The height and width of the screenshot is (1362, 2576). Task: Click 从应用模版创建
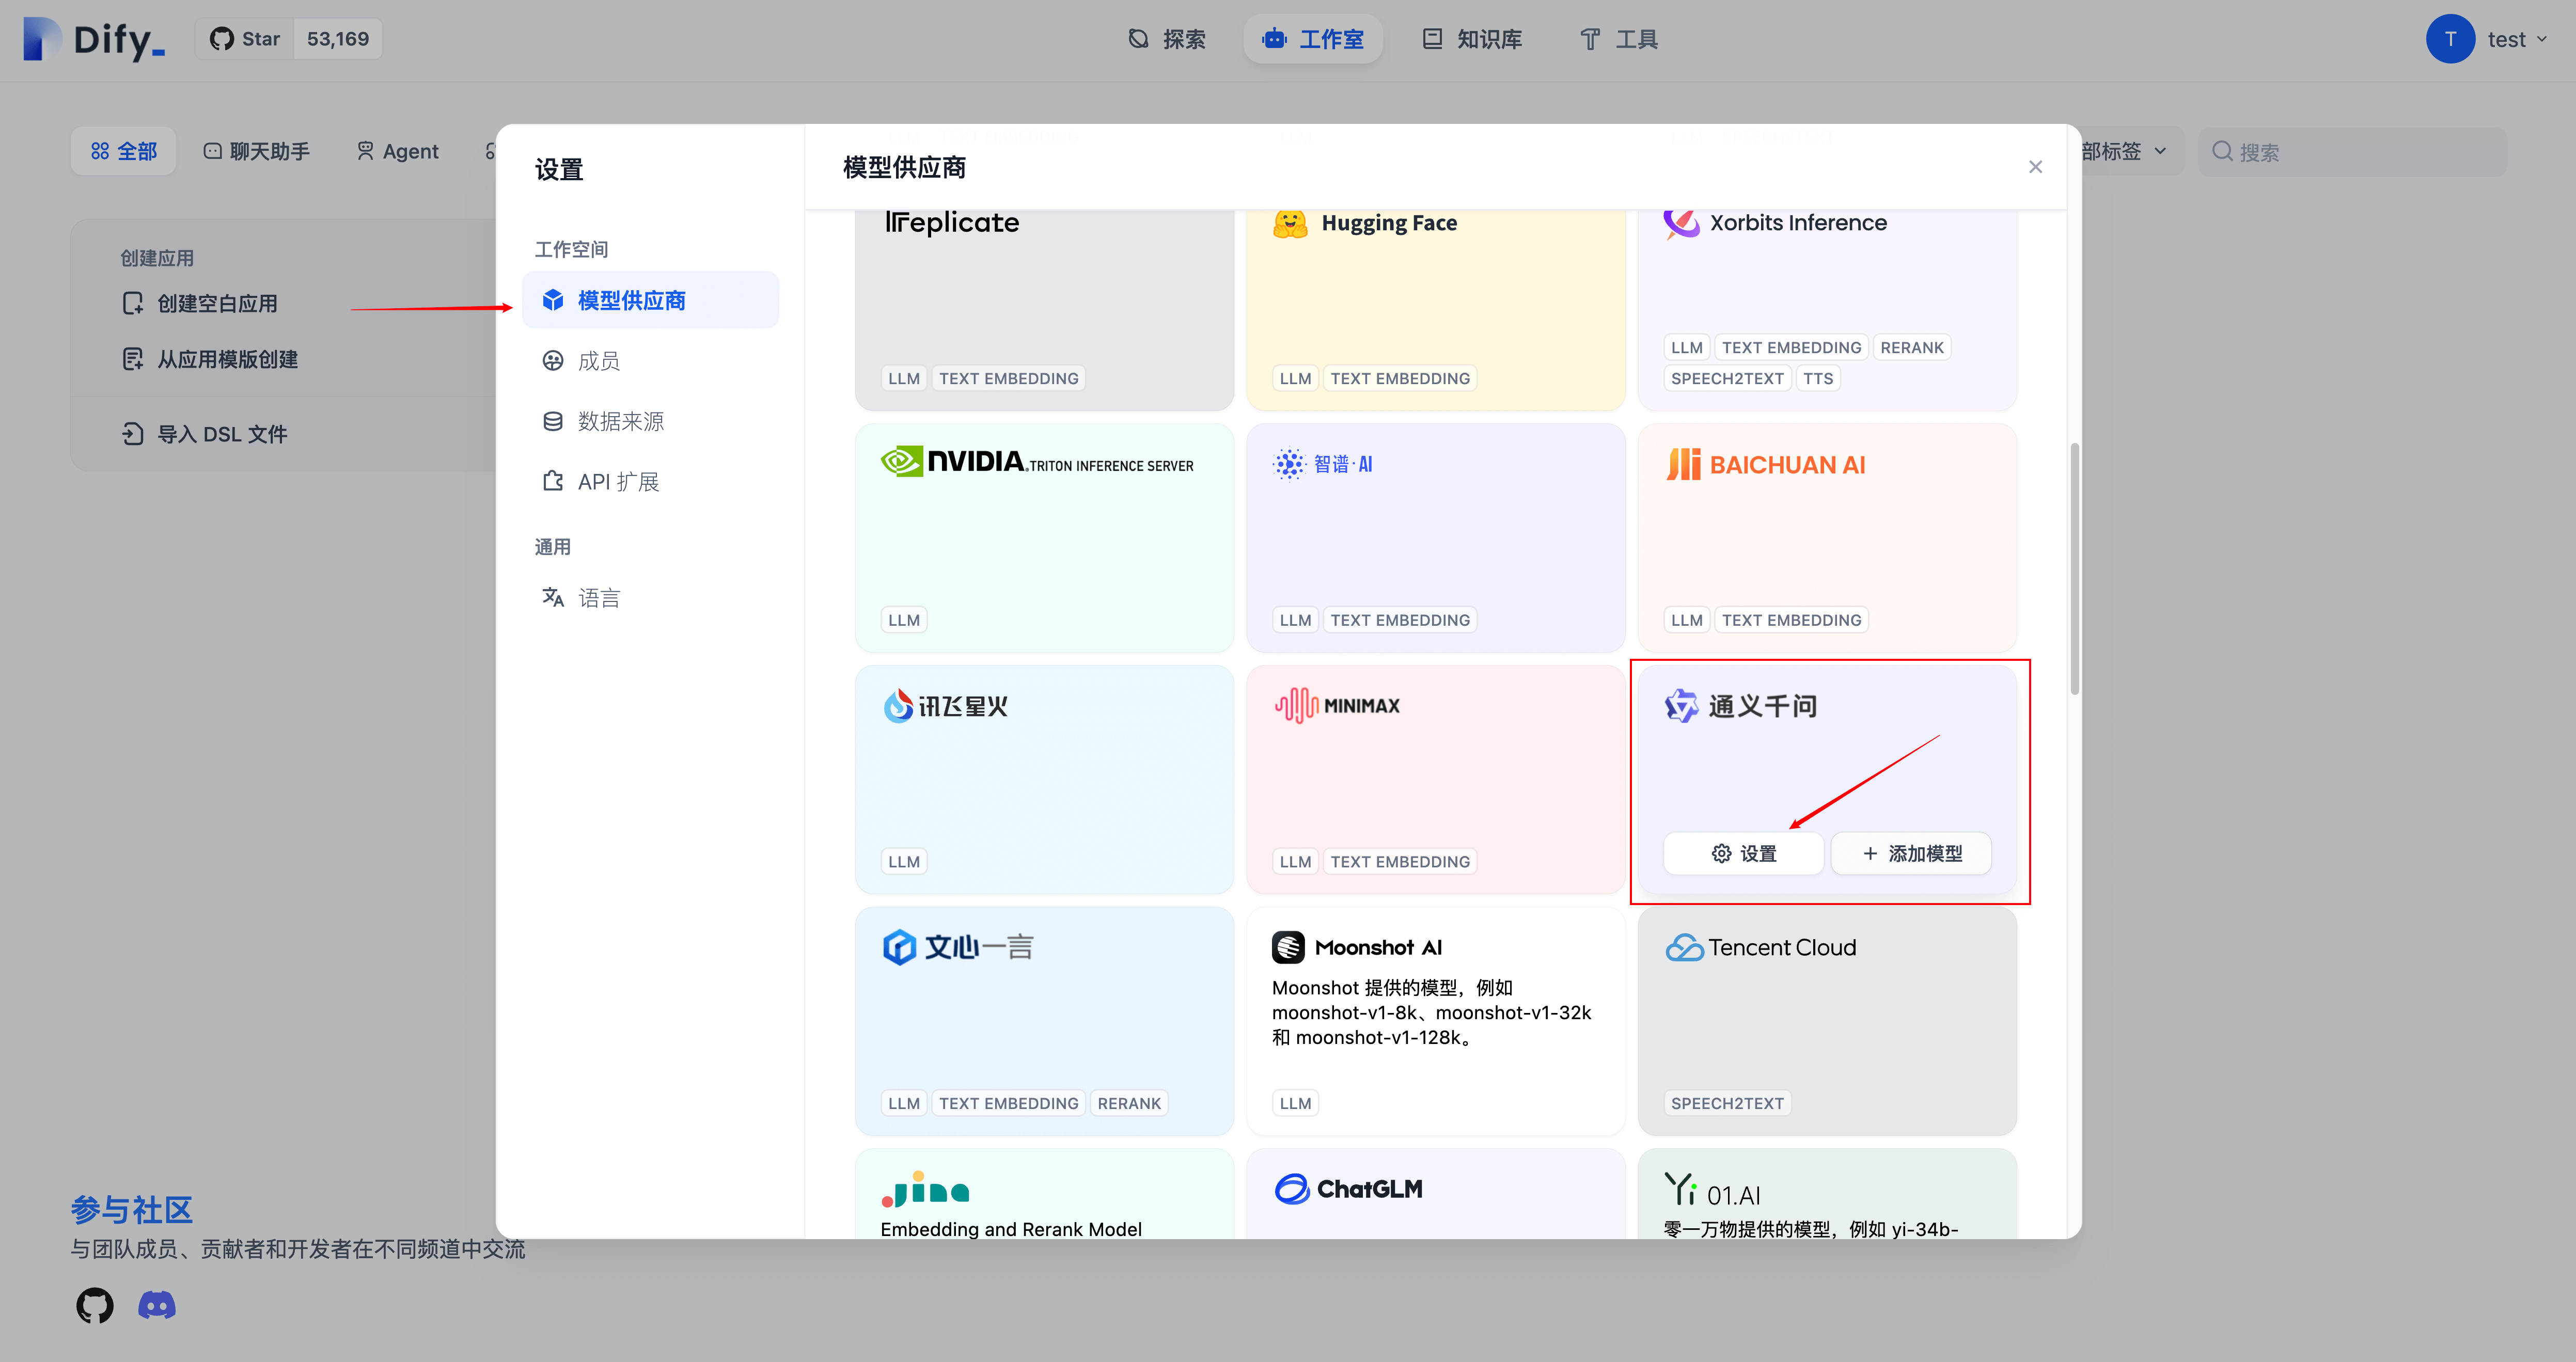(210, 359)
